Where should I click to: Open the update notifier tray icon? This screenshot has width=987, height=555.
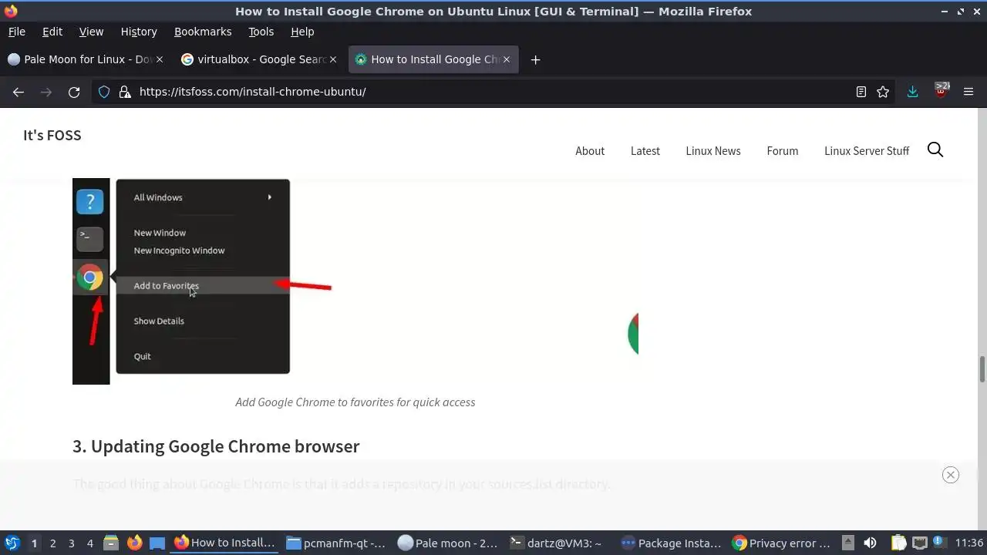tap(940, 543)
